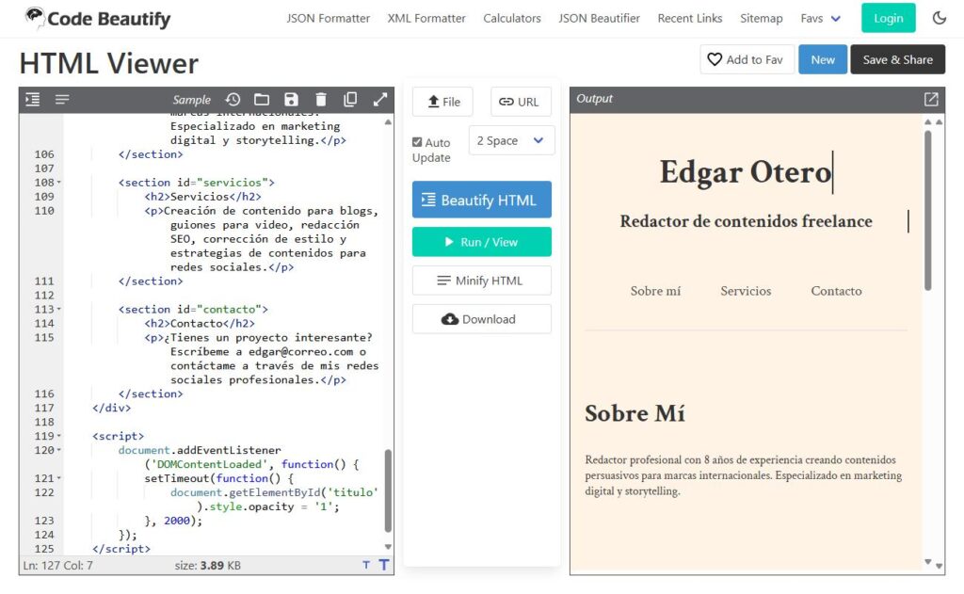Click "Ln: 127 Col: 7" status text
The image size is (964, 594).
click(x=57, y=565)
